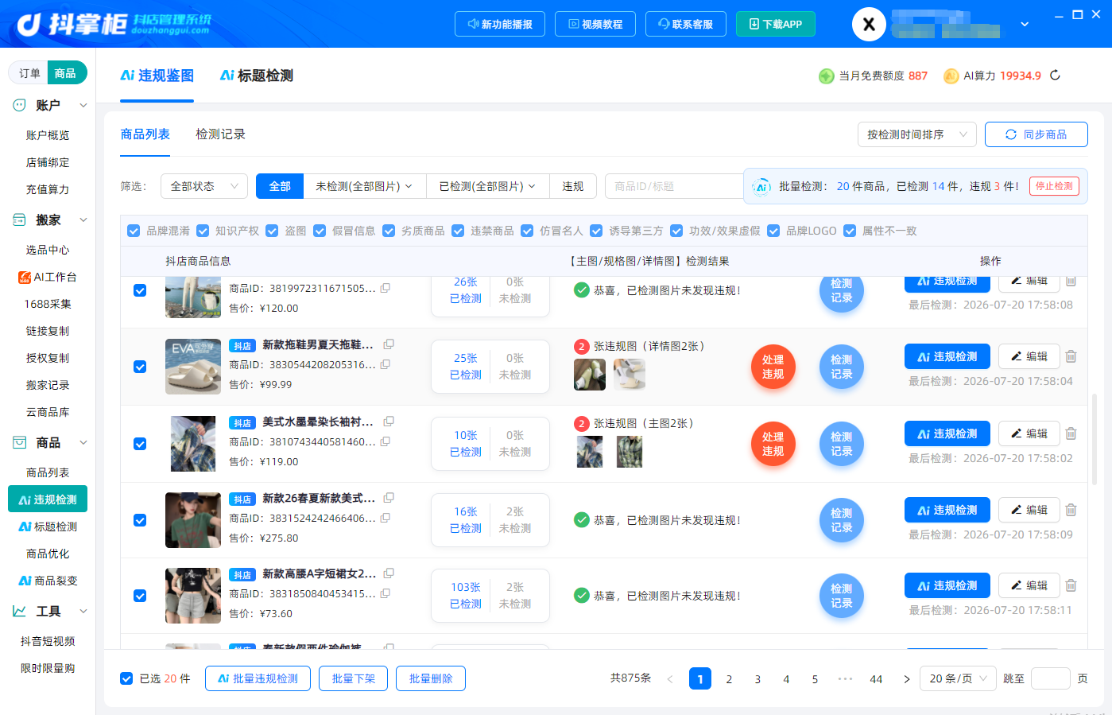Open 检测记录 circle for the ¥73.60 product
The height and width of the screenshot is (715, 1112).
tap(842, 596)
